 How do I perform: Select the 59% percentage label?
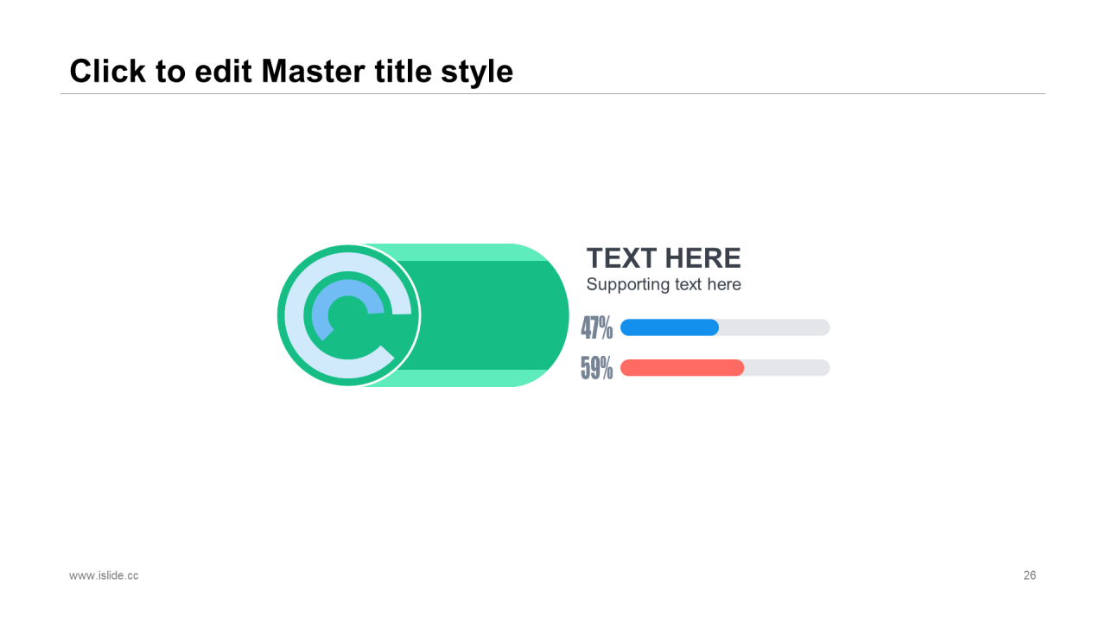(597, 368)
